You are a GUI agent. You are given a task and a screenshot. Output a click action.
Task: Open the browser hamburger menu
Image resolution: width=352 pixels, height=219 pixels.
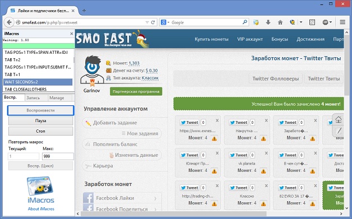342,22
